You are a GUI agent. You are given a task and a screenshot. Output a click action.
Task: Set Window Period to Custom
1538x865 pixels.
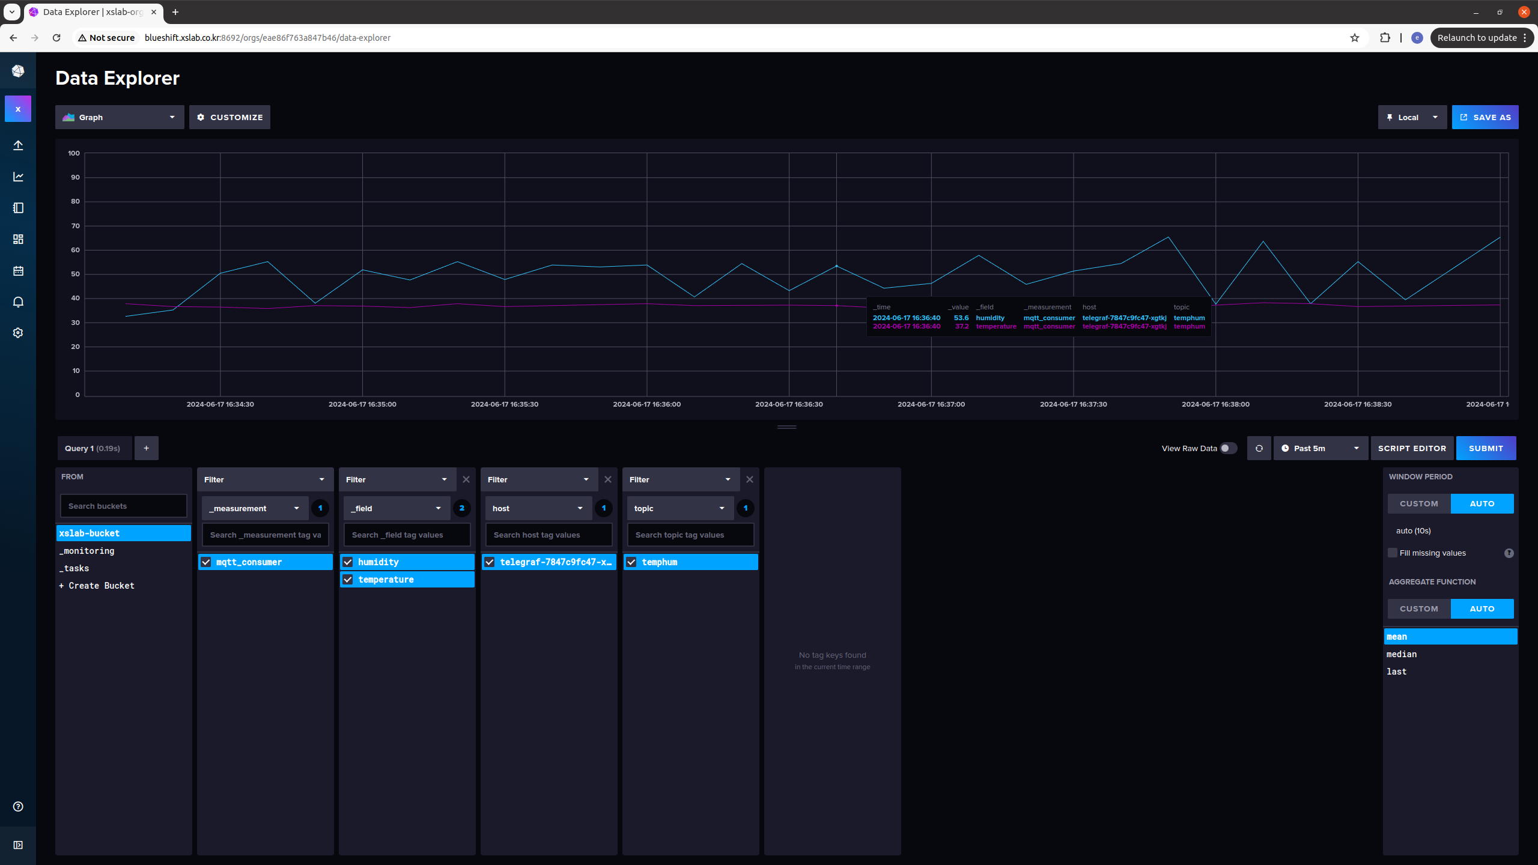tap(1419, 504)
